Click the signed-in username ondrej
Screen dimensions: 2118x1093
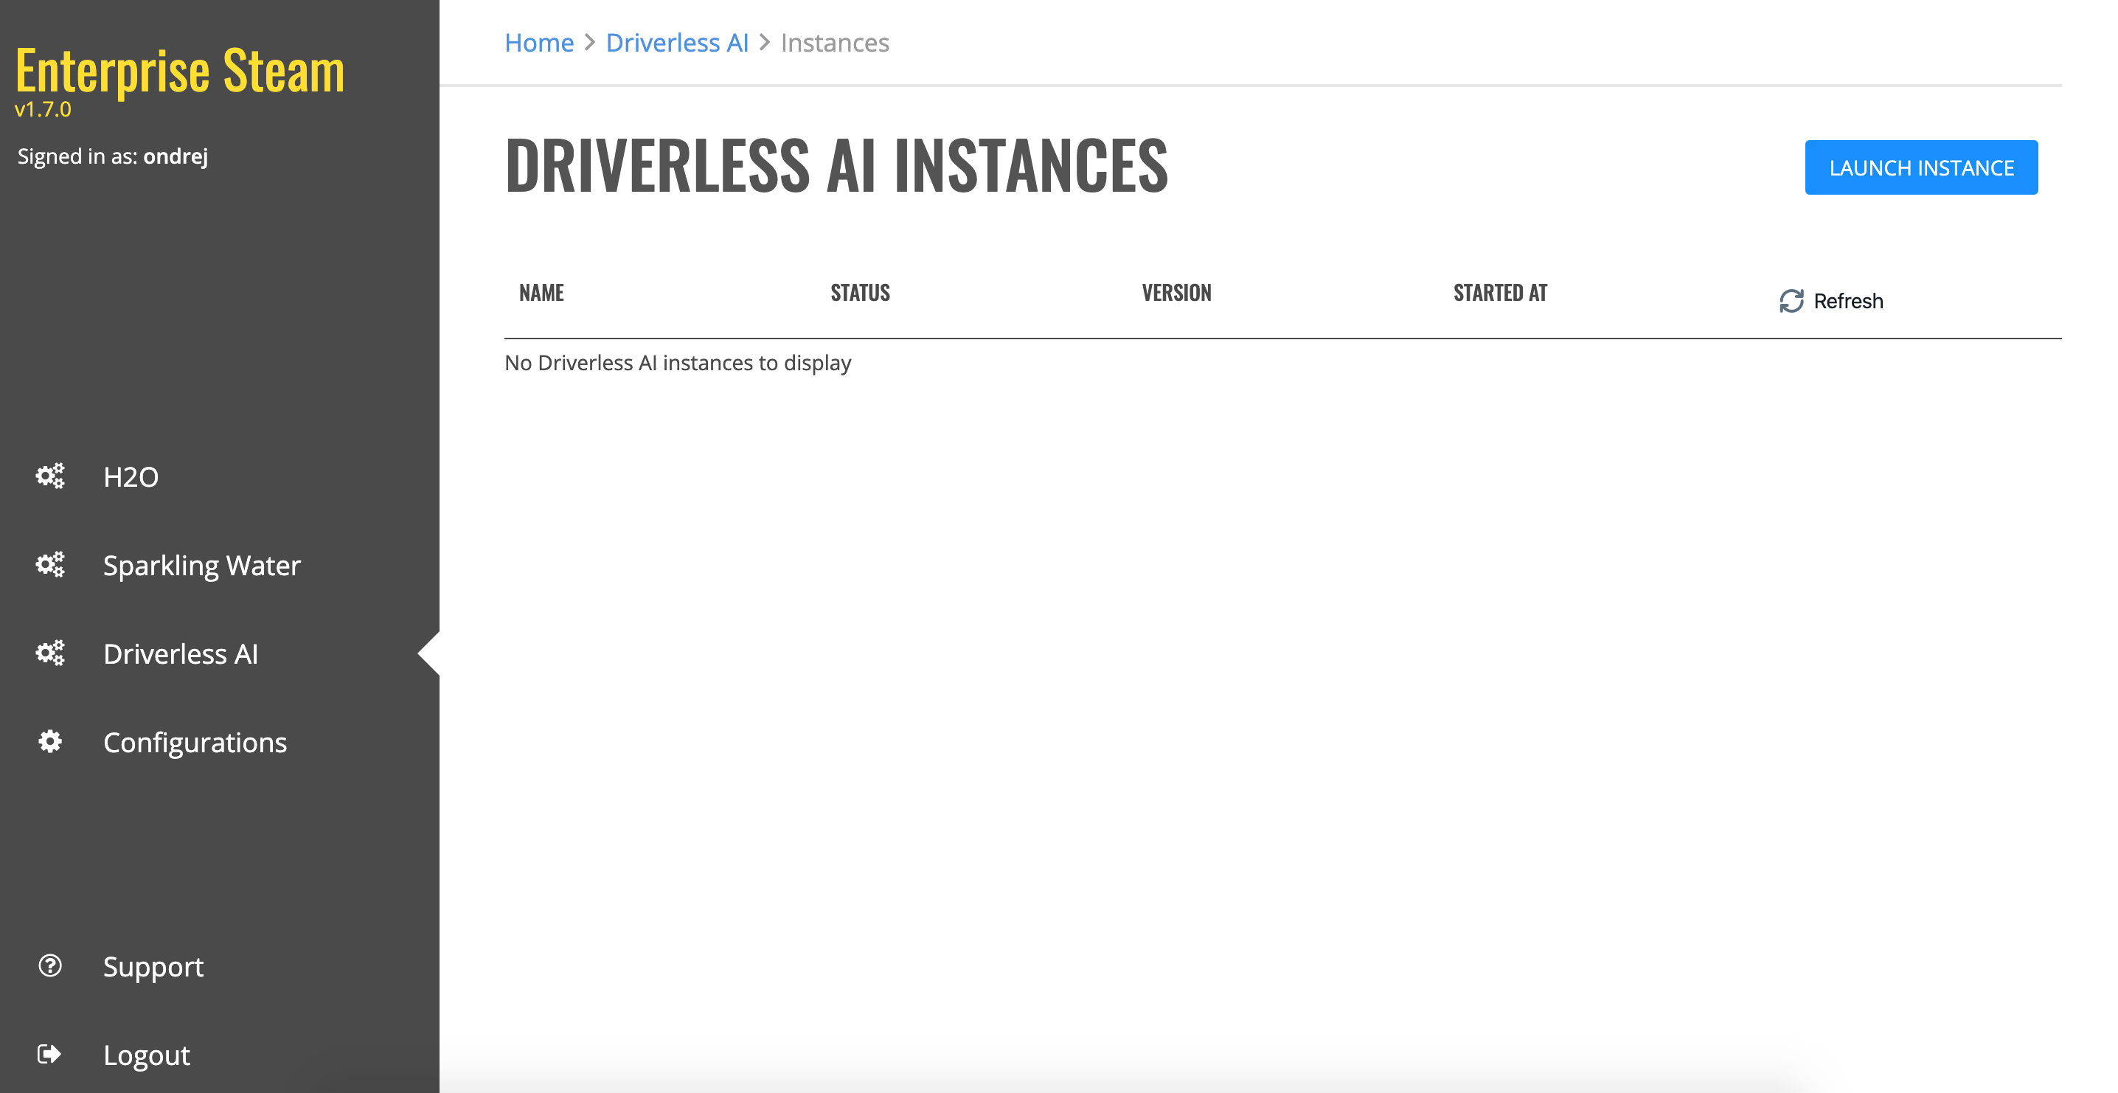pyautogui.click(x=175, y=156)
